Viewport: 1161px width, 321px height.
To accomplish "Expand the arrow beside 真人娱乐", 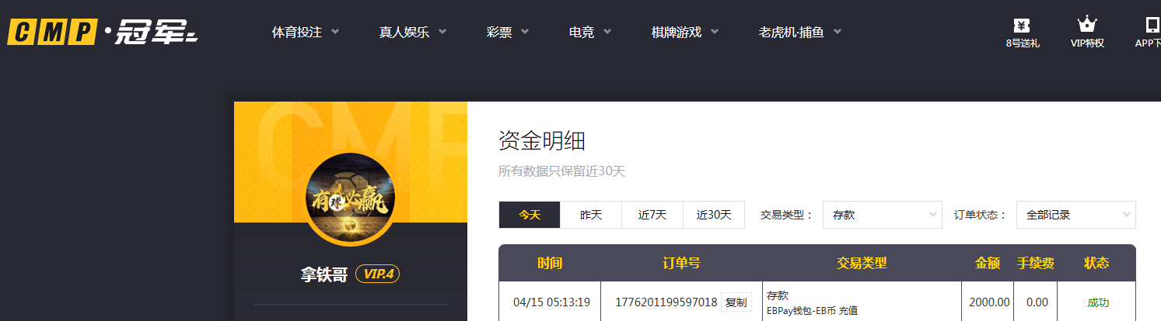I will tap(442, 32).
